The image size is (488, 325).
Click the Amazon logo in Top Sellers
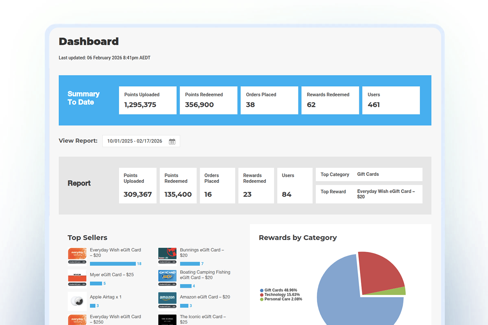coord(168,299)
